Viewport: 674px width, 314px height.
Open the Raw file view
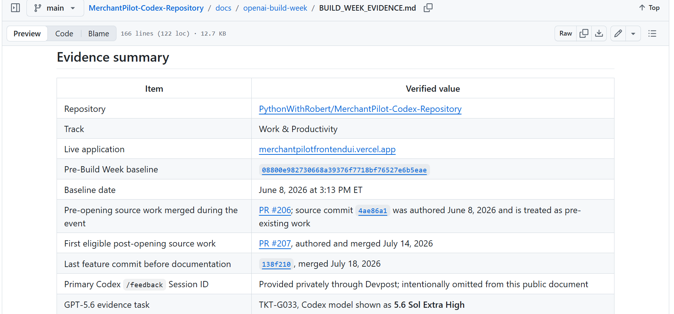(566, 33)
